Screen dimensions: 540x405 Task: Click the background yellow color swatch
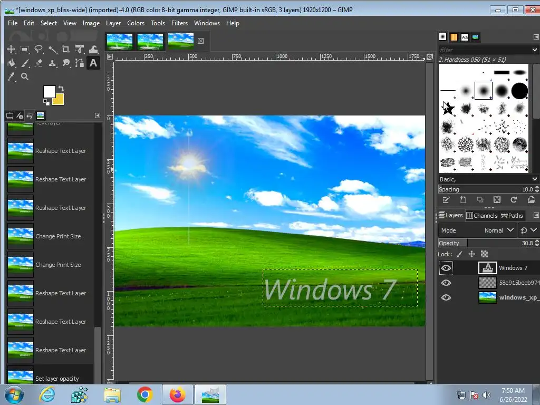pos(60,100)
